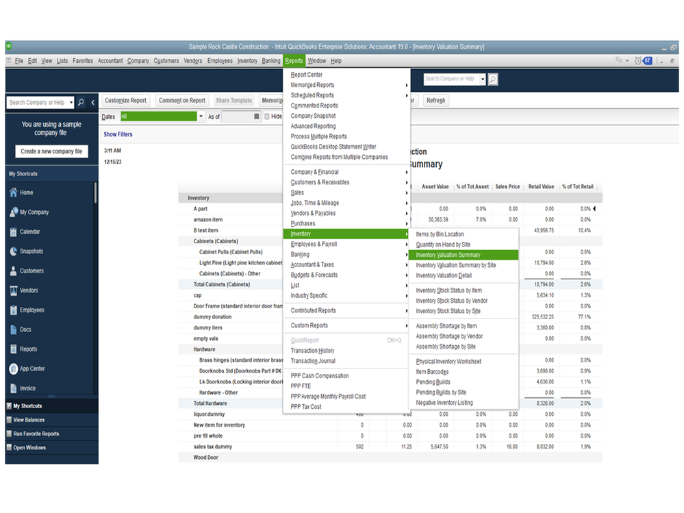The width and height of the screenshot is (684, 513).
Task: Expand the Company & Financial submenu
Action: tap(346, 172)
